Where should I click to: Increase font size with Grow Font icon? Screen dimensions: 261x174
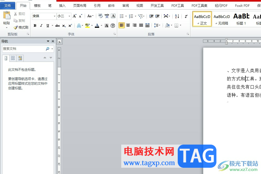(x=75, y=16)
